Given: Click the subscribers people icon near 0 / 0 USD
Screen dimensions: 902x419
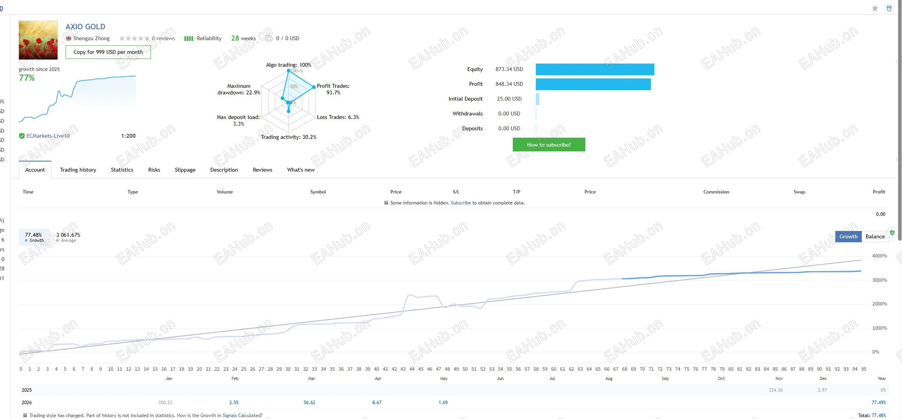Looking at the screenshot, I should click(269, 38).
